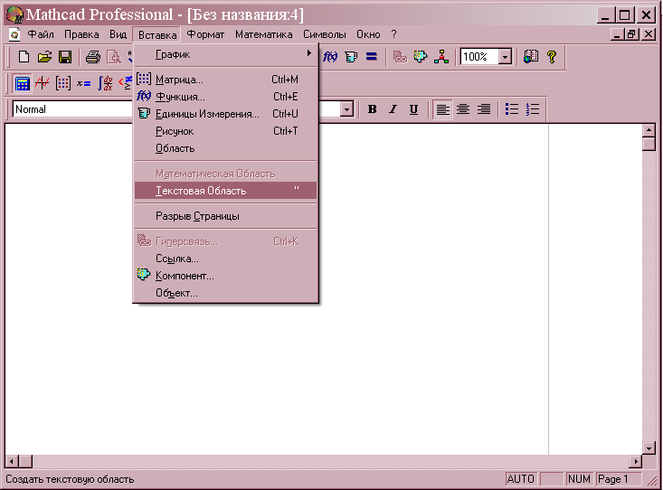Open the Формат menu
The width and height of the screenshot is (663, 490).
tap(205, 34)
